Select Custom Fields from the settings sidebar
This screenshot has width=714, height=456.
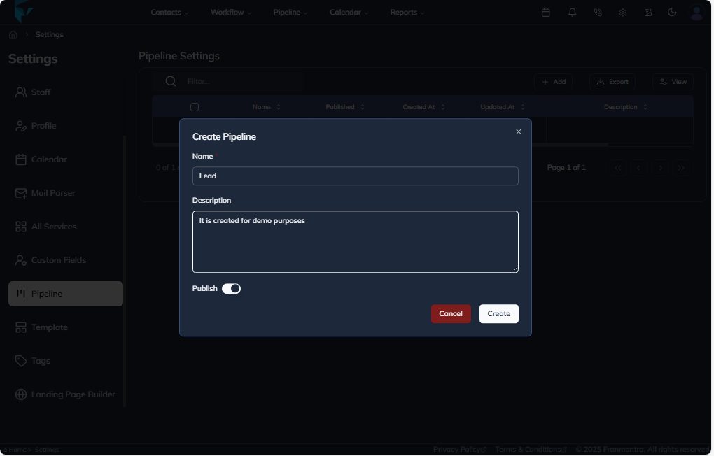(58, 259)
